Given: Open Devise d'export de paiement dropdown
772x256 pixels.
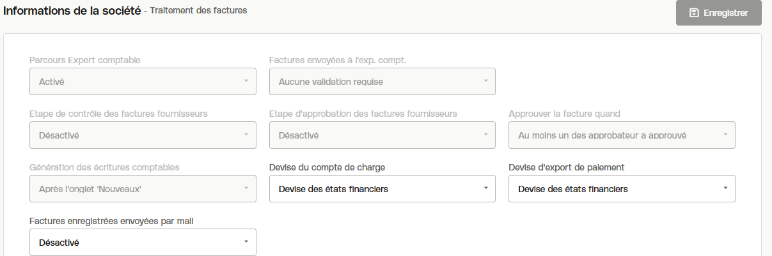Looking at the screenshot, I should [x=622, y=189].
